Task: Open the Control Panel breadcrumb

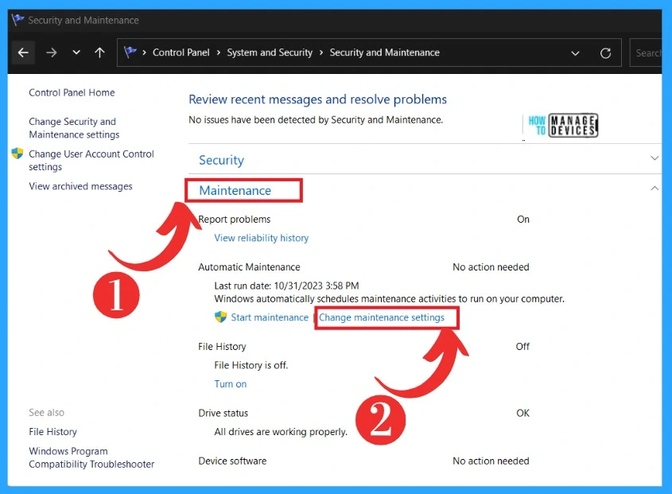Action: click(181, 53)
